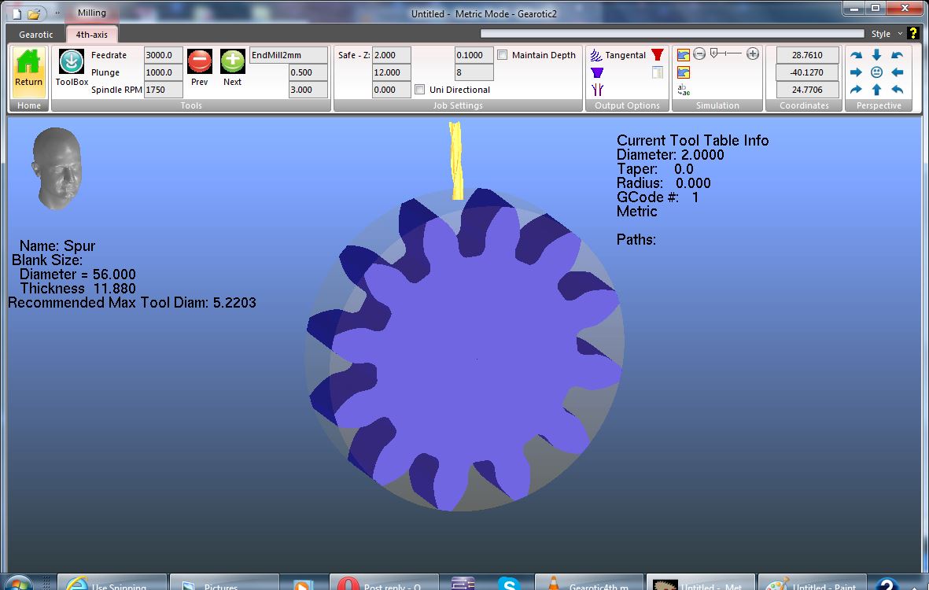929x590 pixels.
Task: Open the ToolBox
Action: coord(72,61)
